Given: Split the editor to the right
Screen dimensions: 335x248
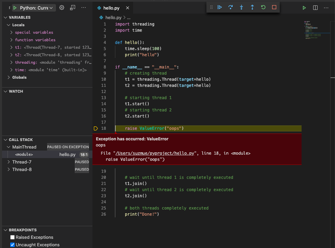Looking at the screenshot, I should click(x=315, y=8).
